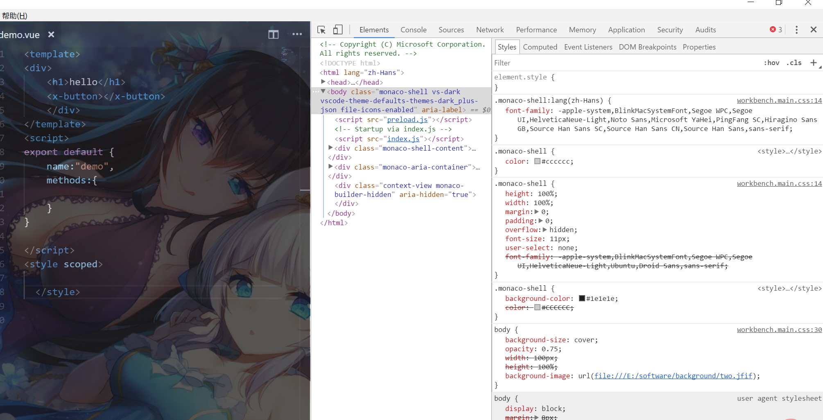Open workbench.main.css:14 link for lang rule
The image size is (823, 420).
(779, 100)
